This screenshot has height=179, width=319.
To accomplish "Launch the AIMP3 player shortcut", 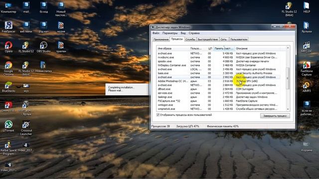I will [307, 87].
